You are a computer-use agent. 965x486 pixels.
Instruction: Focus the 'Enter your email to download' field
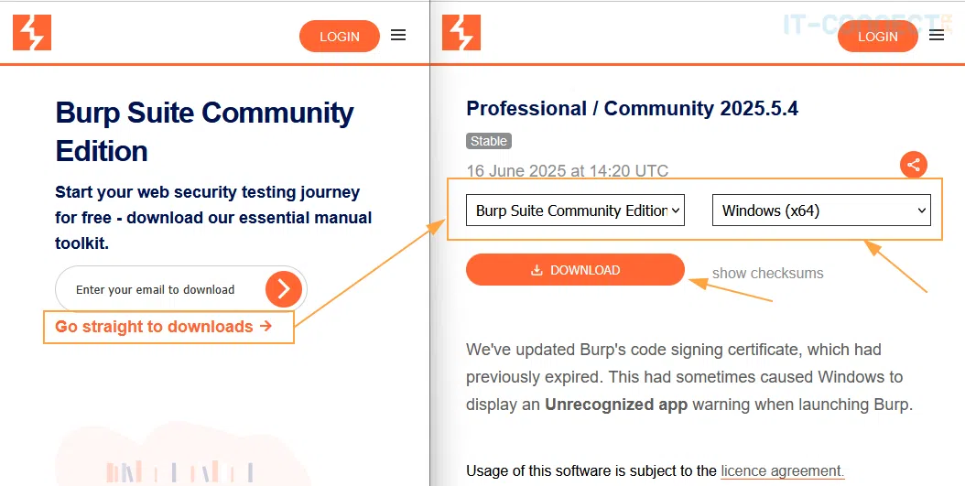160,290
